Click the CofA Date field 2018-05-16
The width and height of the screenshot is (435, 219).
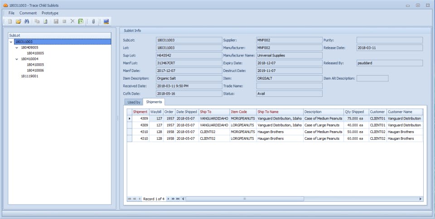pyautogui.click(x=189, y=94)
